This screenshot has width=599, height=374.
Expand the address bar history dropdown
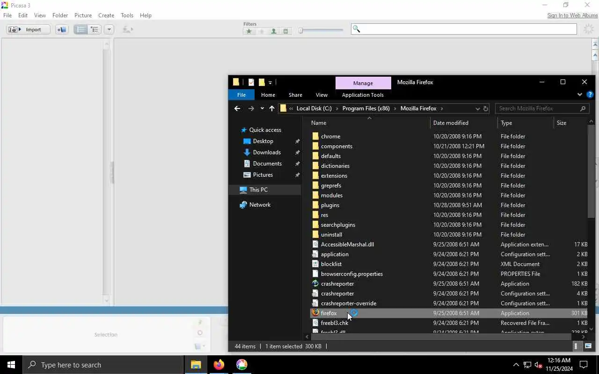pyautogui.click(x=477, y=108)
